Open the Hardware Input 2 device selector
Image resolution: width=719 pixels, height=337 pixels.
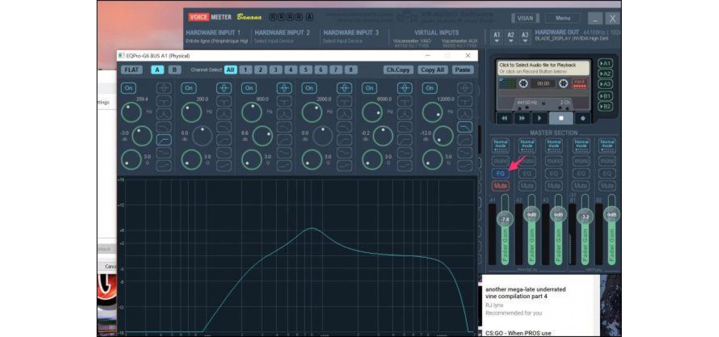tap(274, 41)
